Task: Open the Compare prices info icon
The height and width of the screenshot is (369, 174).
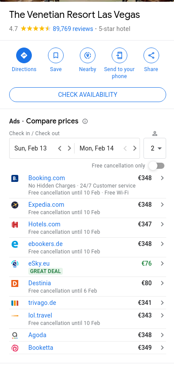Action: pos(85,121)
